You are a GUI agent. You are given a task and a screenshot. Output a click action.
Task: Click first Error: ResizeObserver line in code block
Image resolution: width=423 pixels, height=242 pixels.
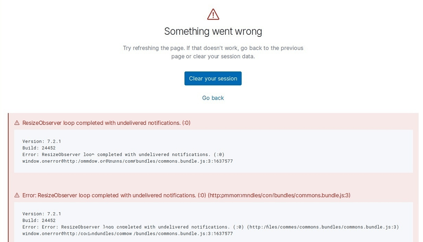pos(123,154)
